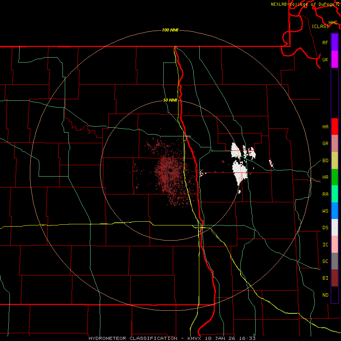
Task: Choose the blue WS legend swatch
Action: point(335,211)
